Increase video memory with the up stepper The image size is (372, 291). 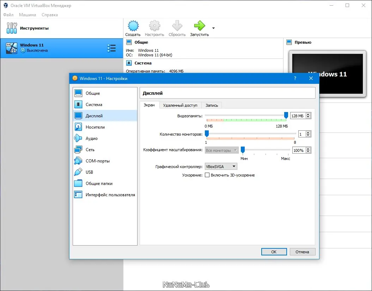pos(308,114)
